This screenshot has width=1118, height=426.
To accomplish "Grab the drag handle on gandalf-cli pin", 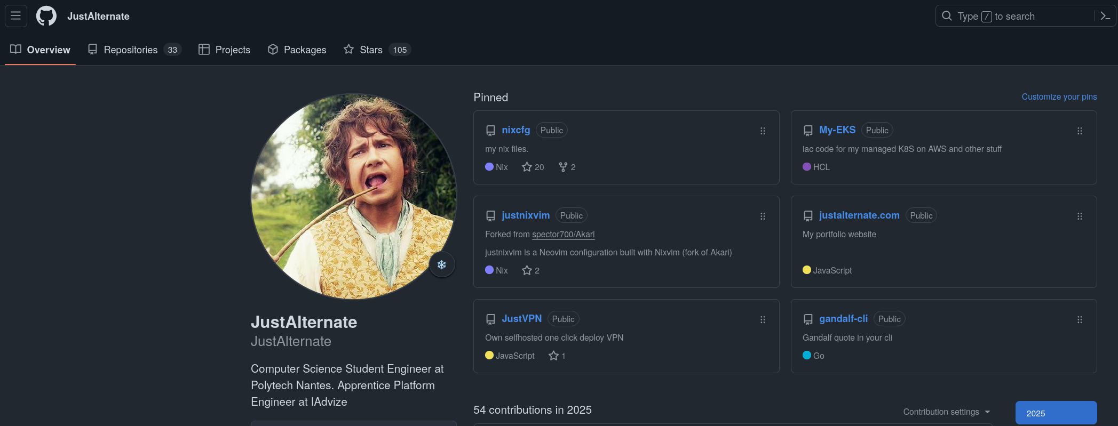I will [1080, 320].
